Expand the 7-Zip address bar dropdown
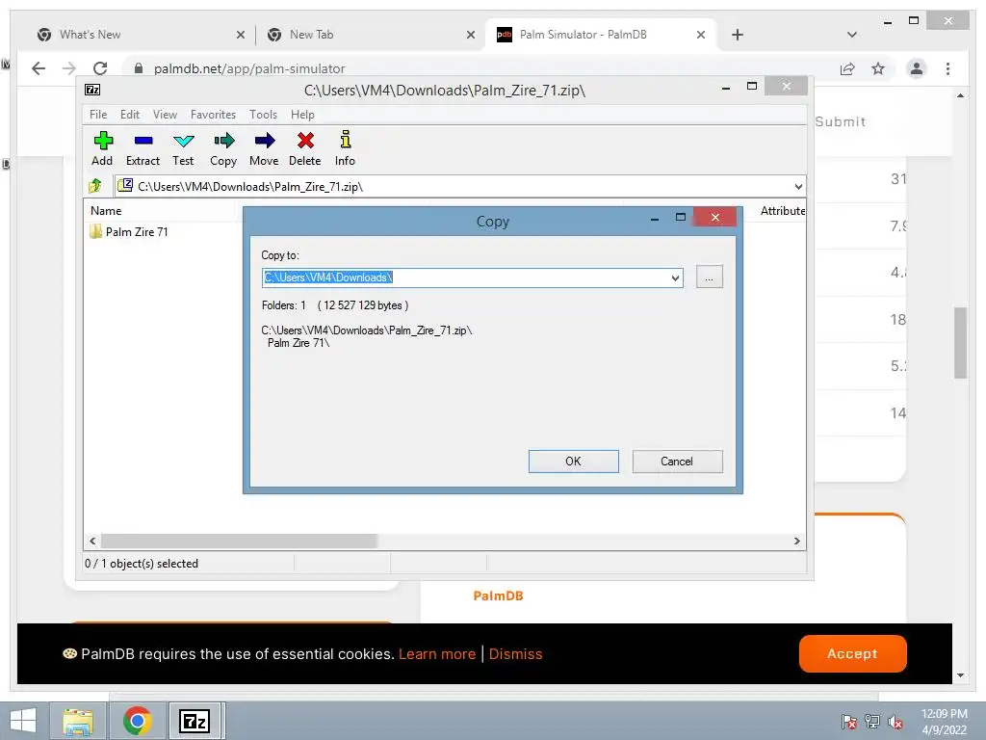This screenshot has width=986, height=740. click(x=798, y=186)
